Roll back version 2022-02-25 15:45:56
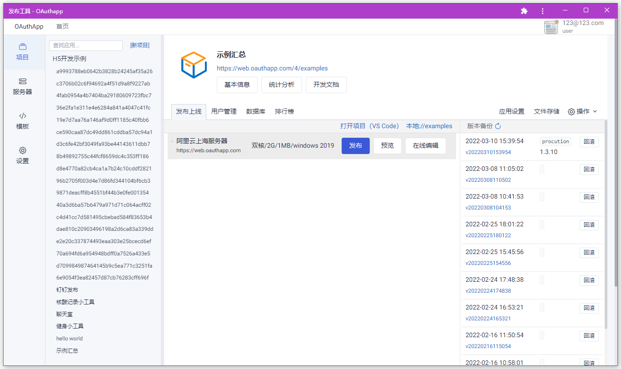 point(589,253)
